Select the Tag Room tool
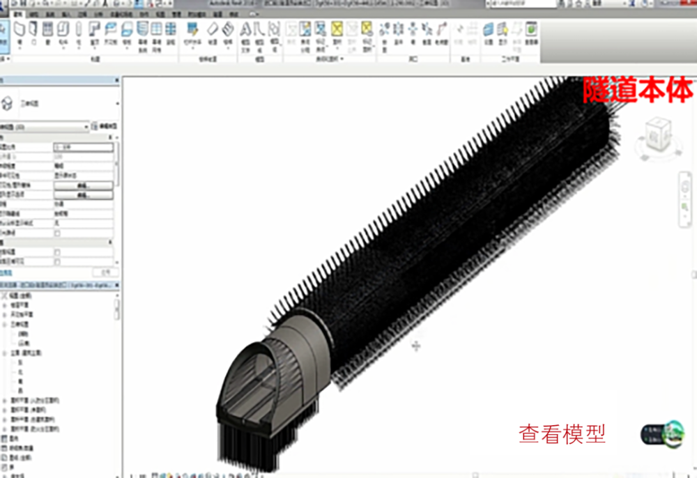This screenshot has height=478, width=697. 321,36
